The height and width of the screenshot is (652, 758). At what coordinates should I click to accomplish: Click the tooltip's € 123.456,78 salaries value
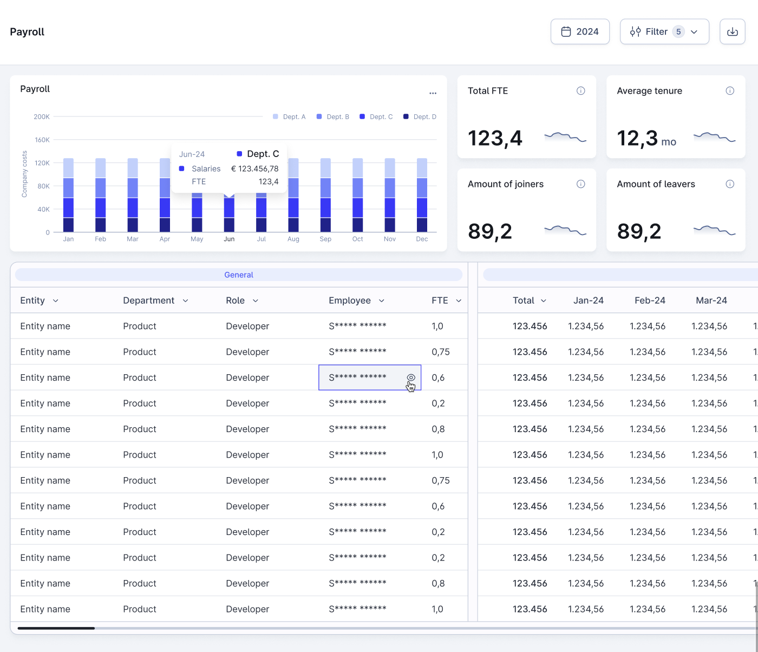(255, 169)
